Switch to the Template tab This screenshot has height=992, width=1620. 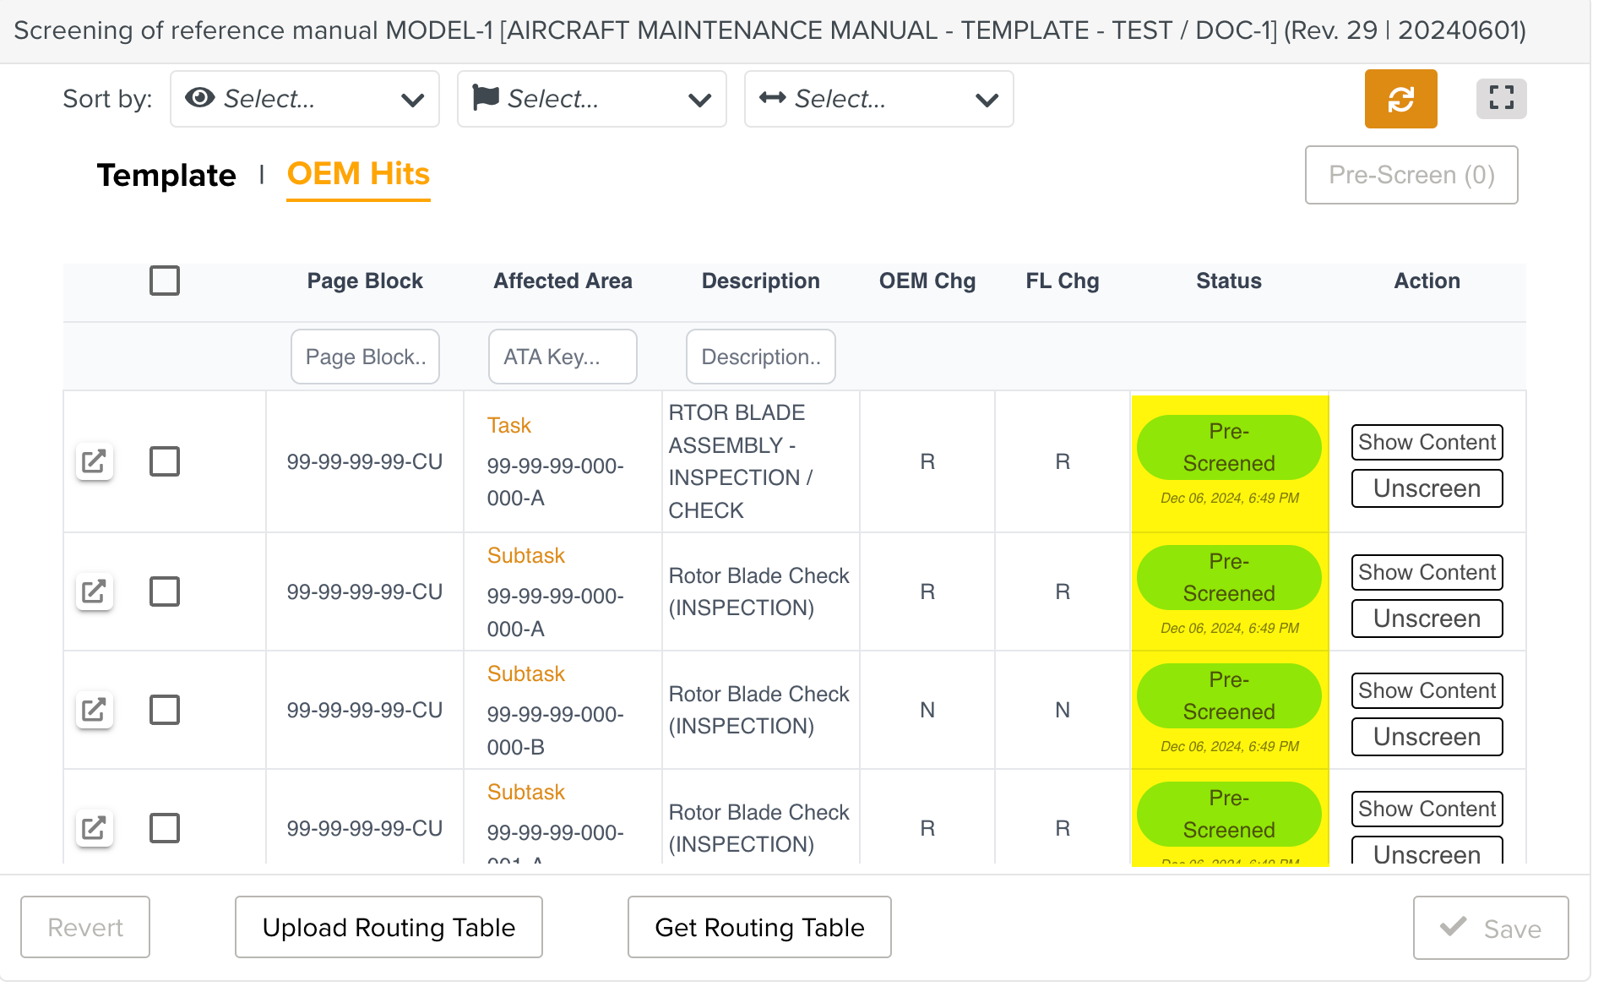[x=166, y=175]
